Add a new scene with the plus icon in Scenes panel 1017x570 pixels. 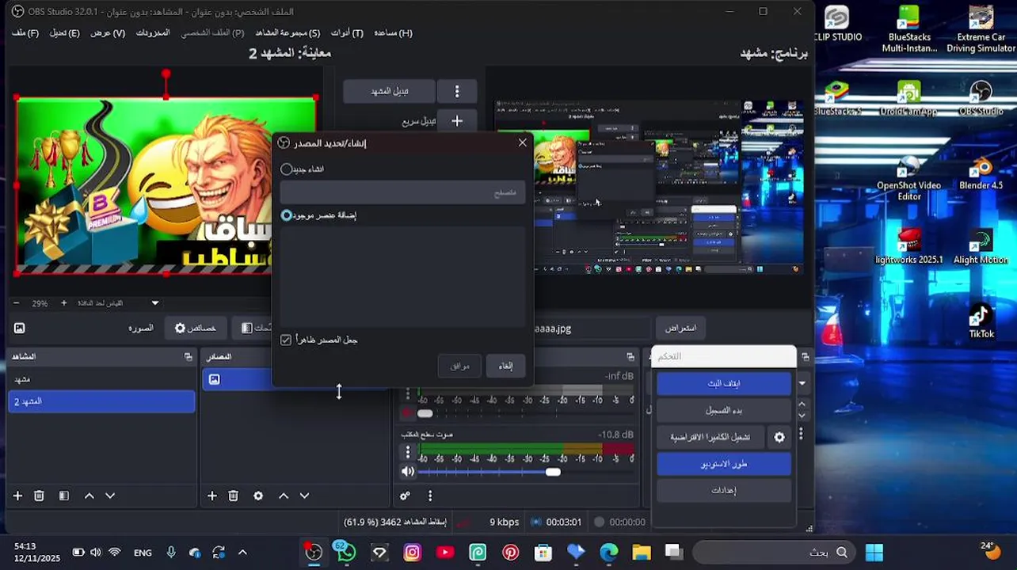click(17, 496)
